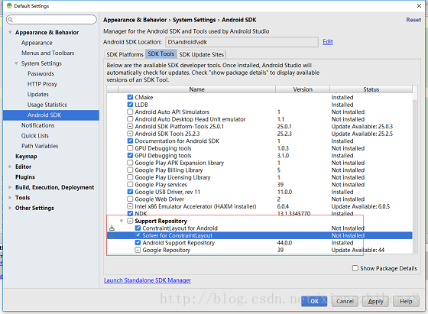Open HTTP Proxy settings
This screenshot has height=314, width=428.
42,84
